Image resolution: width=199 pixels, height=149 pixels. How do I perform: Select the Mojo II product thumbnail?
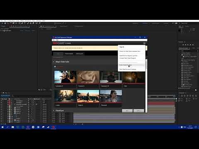tap(88, 98)
